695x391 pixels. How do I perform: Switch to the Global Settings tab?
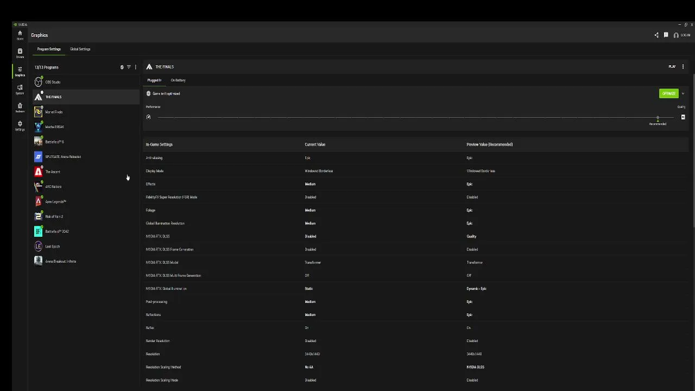(x=80, y=49)
